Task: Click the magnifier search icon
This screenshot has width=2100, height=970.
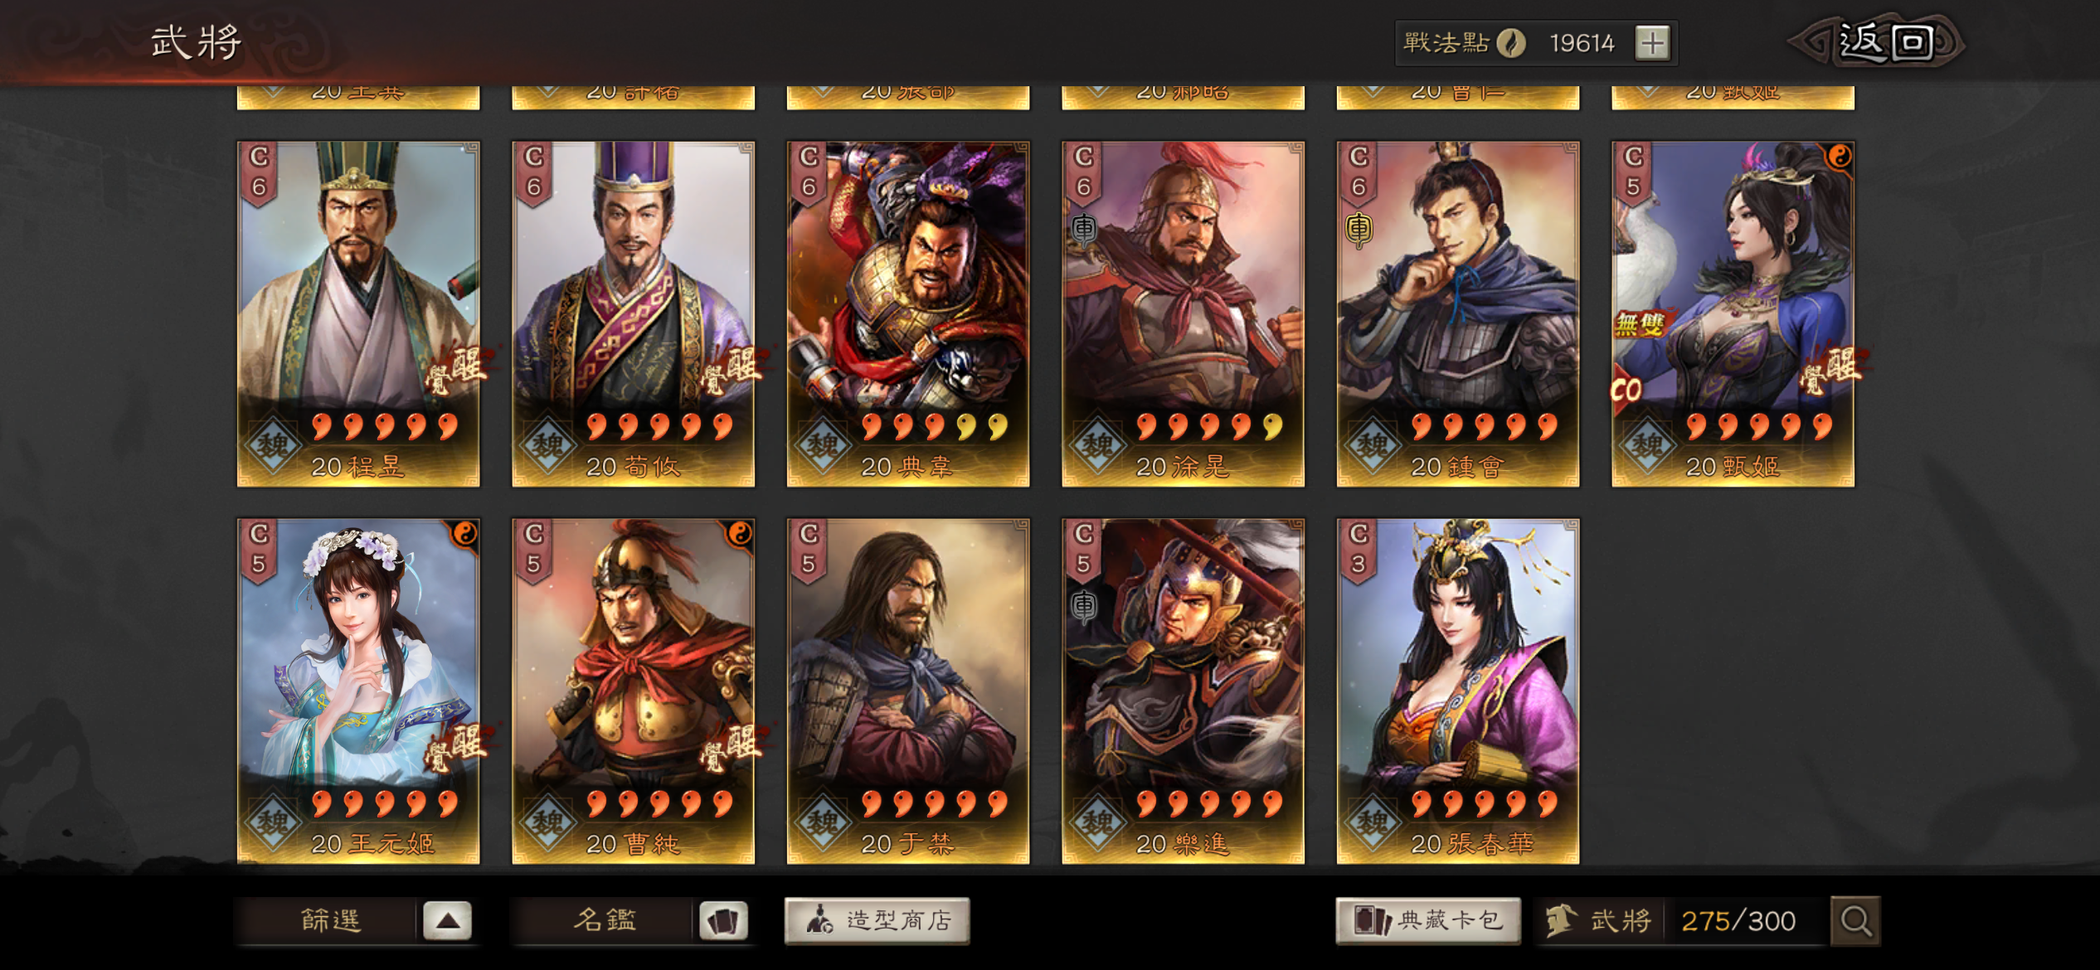Action: pyautogui.click(x=1855, y=920)
